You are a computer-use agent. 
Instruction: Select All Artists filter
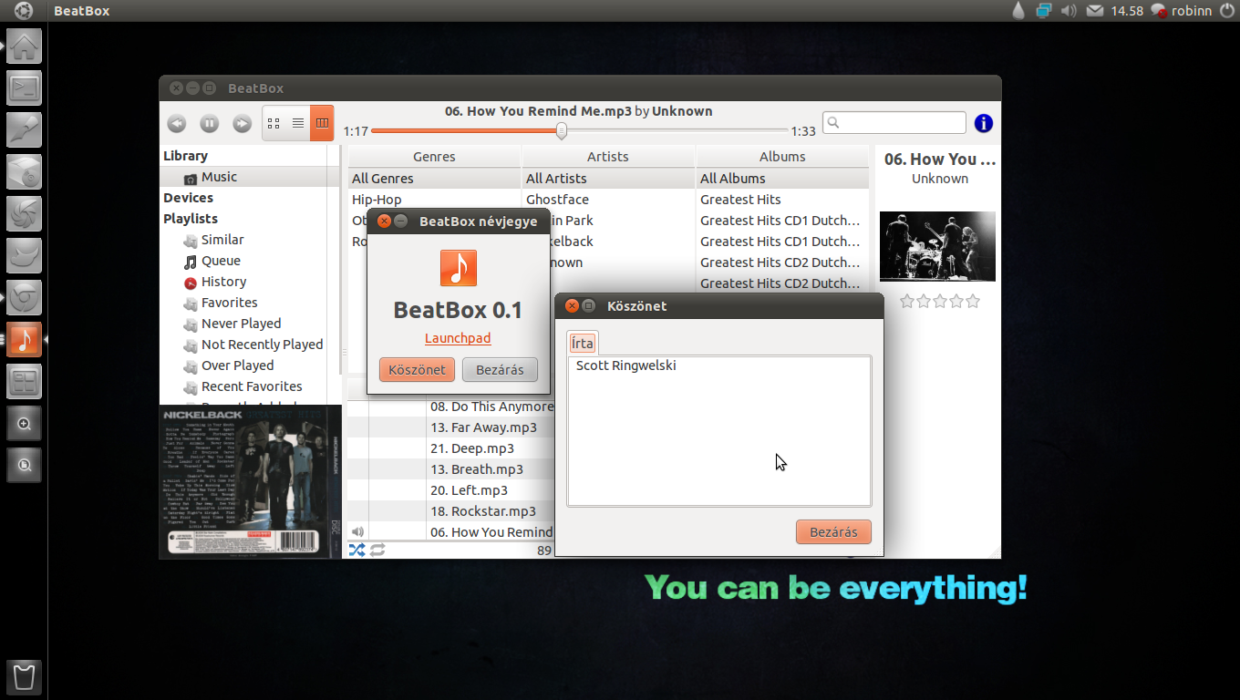coord(608,179)
